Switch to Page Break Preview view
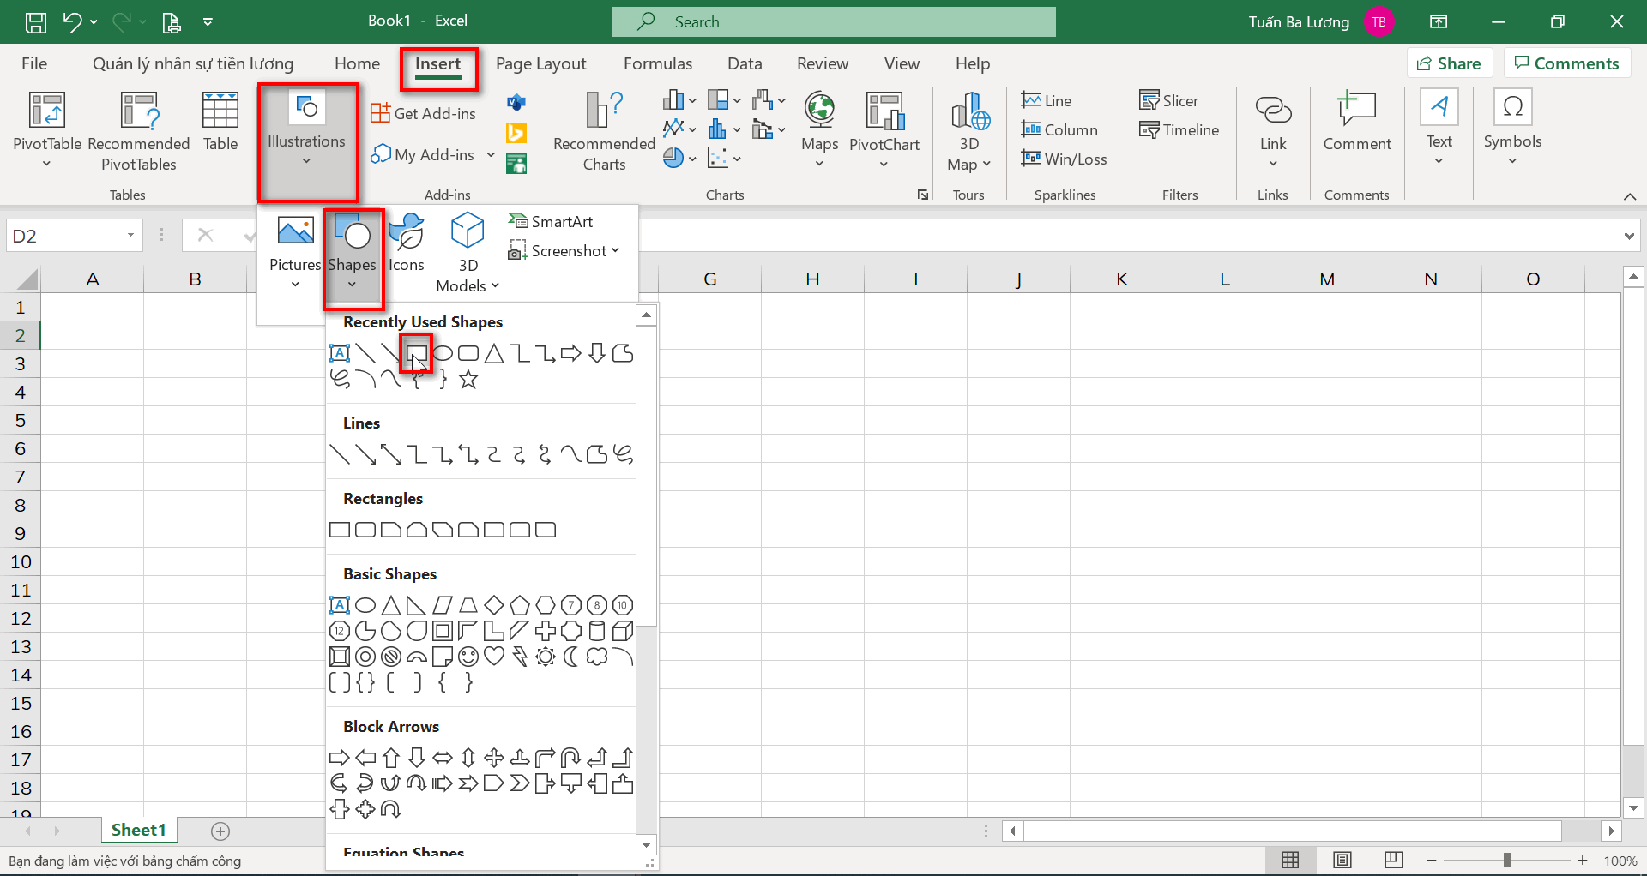Screen dimensions: 1647x876 tap(1394, 860)
